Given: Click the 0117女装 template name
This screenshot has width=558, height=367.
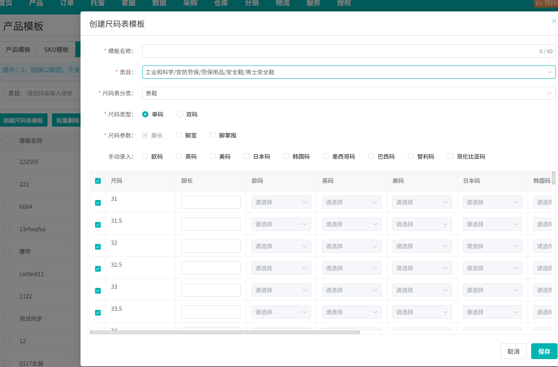Looking at the screenshot, I should point(31,363).
